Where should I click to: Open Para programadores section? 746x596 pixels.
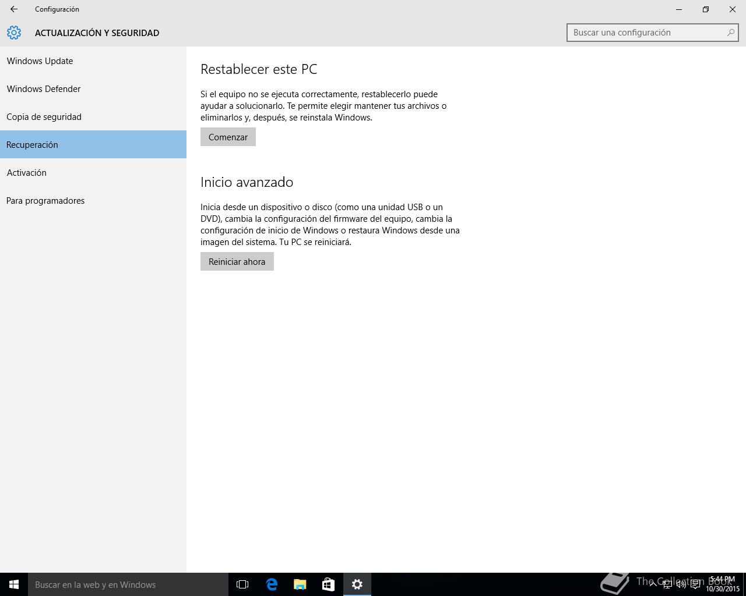93,200
